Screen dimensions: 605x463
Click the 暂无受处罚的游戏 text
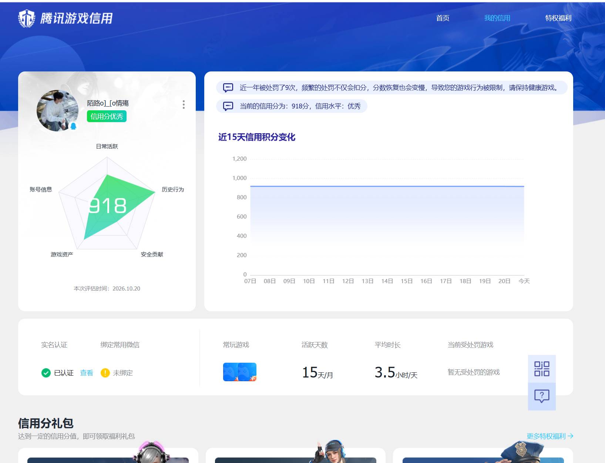474,372
